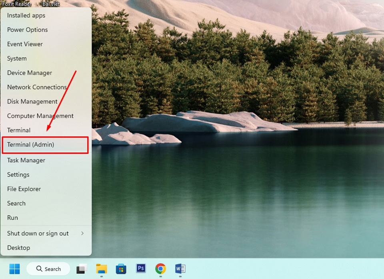
Task: Launch Microsoft Store from the taskbar
Action: click(x=121, y=269)
